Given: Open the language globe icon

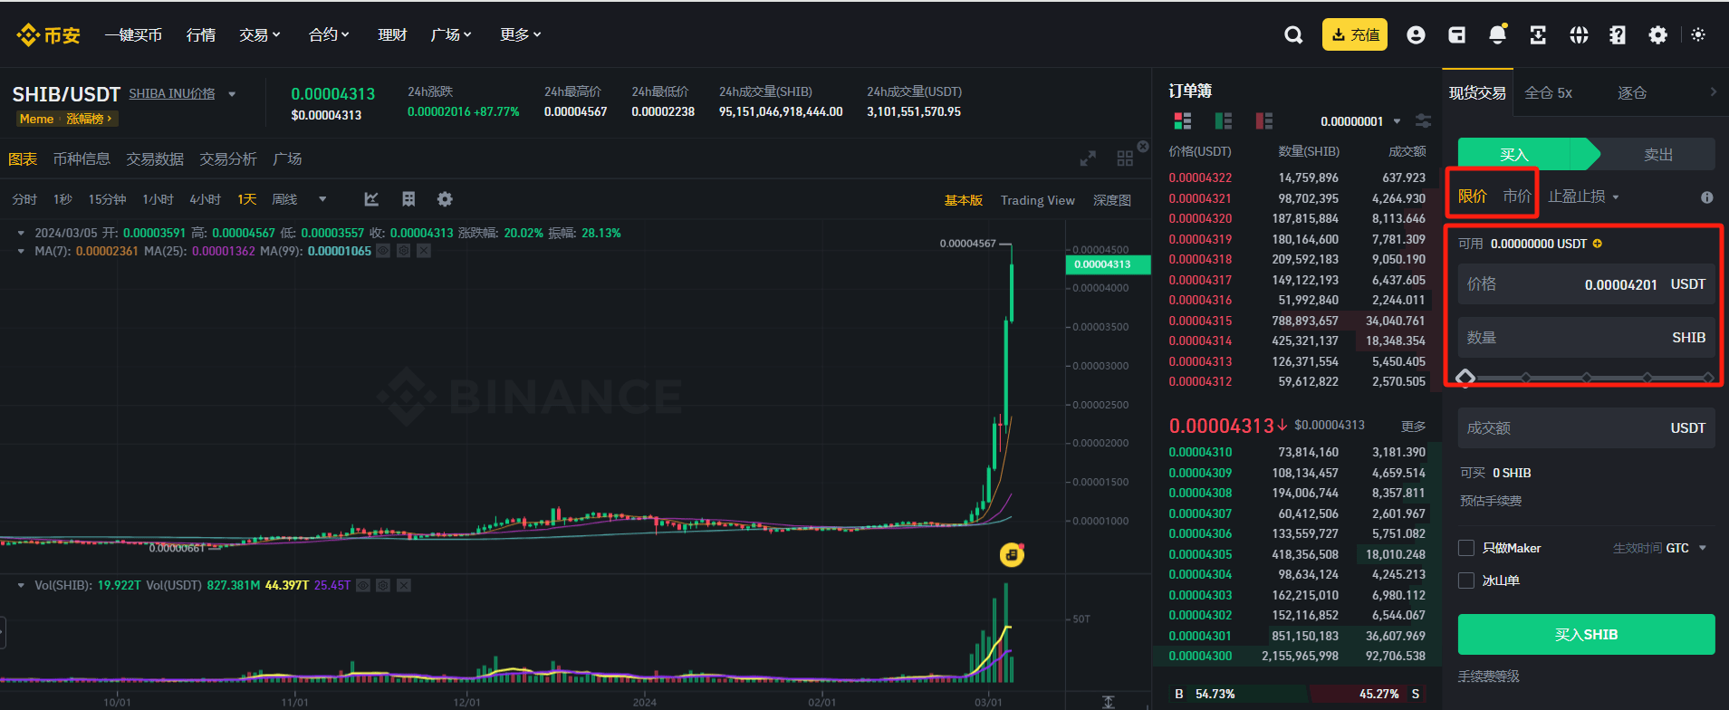Looking at the screenshot, I should pyautogui.click(x=1579, y=34).
